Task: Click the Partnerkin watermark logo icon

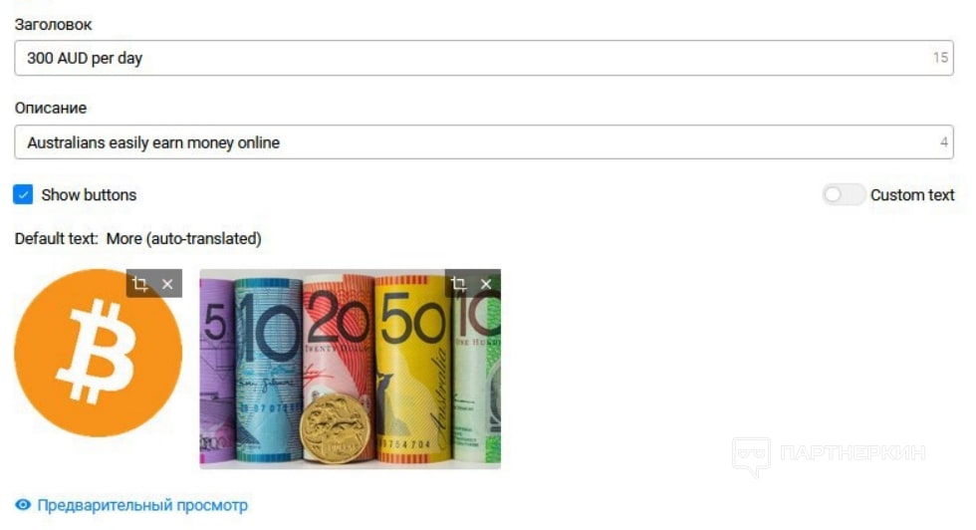Action: pyautogui.click(x=751, y=456)
